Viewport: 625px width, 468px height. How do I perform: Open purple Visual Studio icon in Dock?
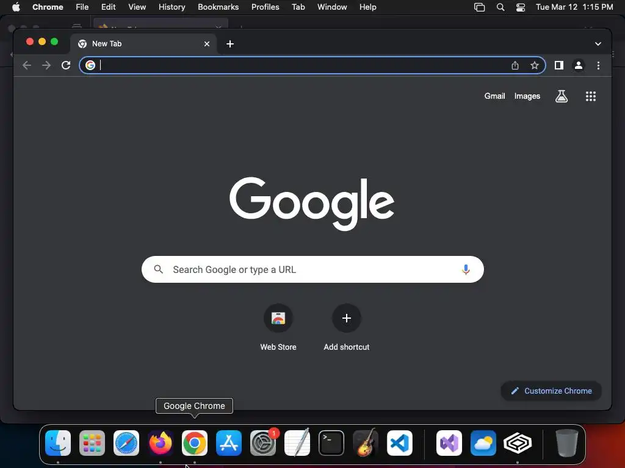coord(449,442)
